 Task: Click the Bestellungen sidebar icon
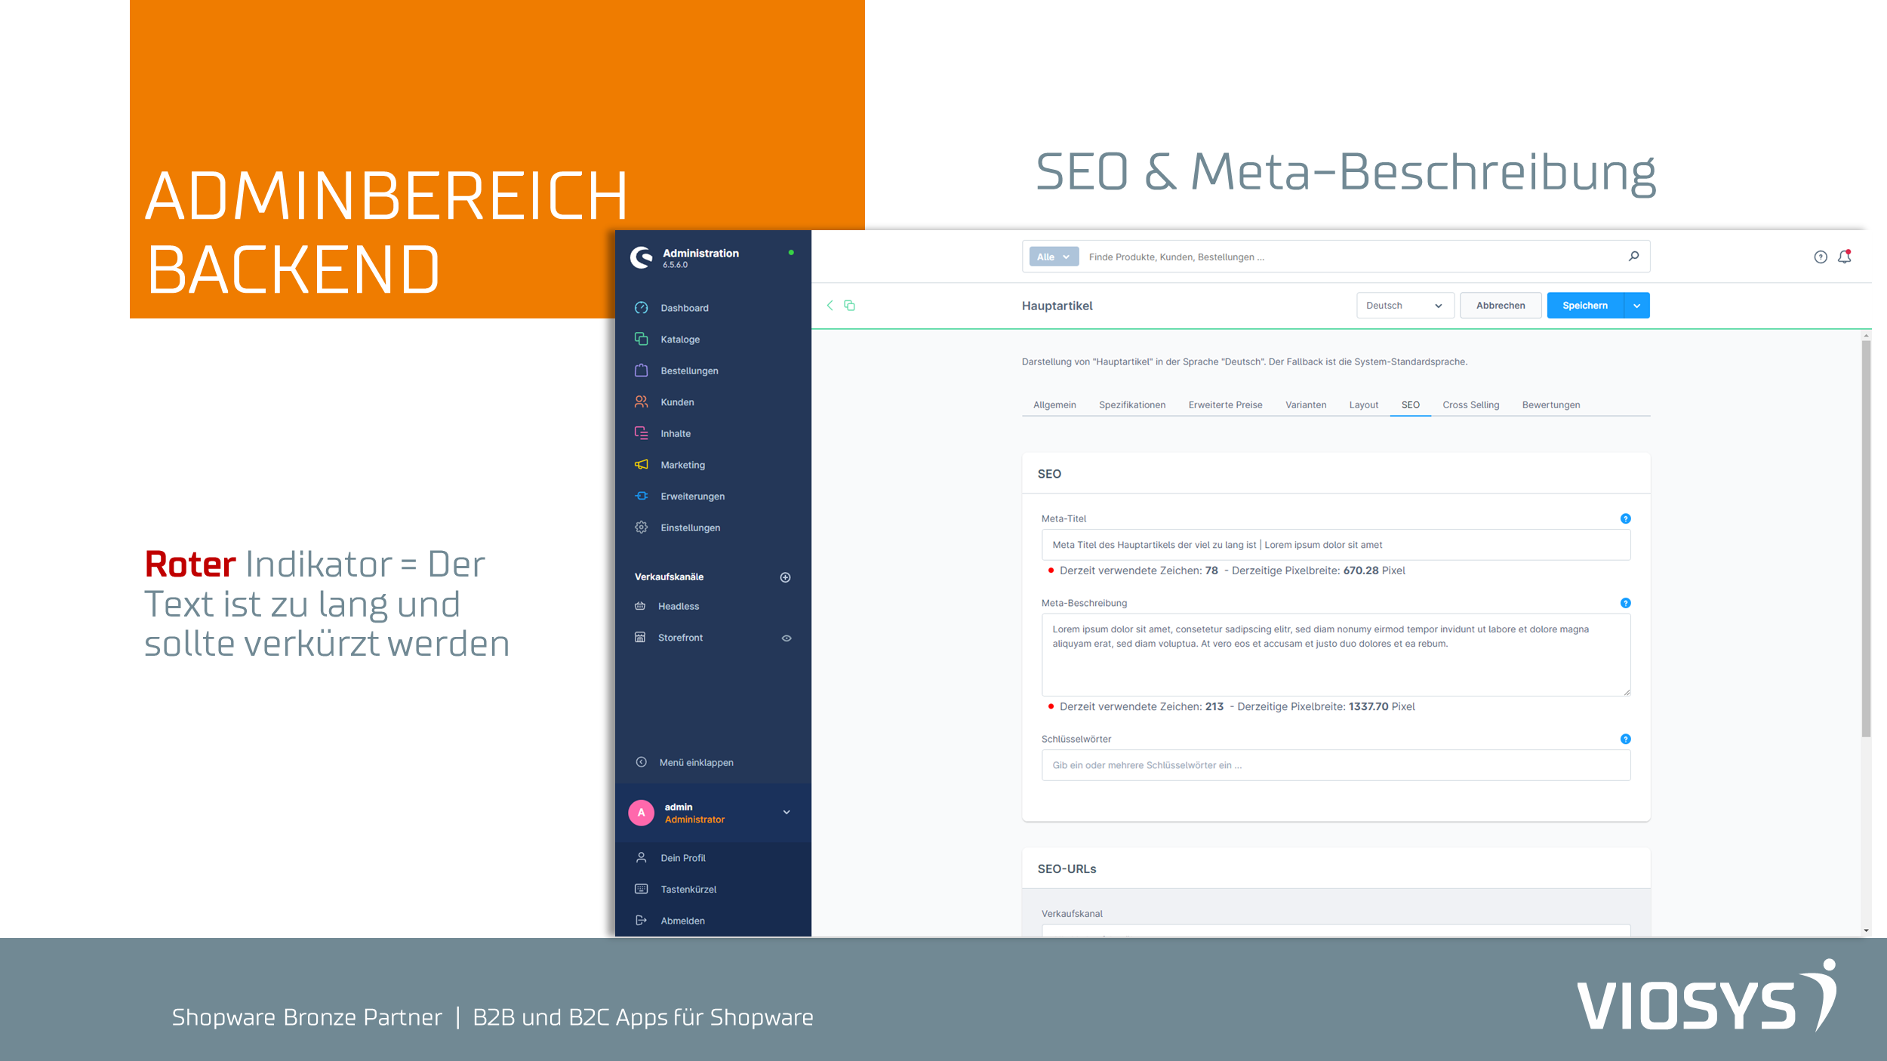click(643, 371)
